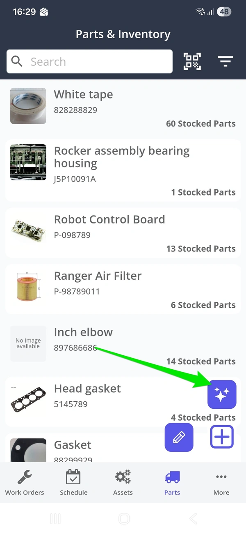Click the magnifier search icon
Screen dimensions: 246x534
tap(17, 62)
